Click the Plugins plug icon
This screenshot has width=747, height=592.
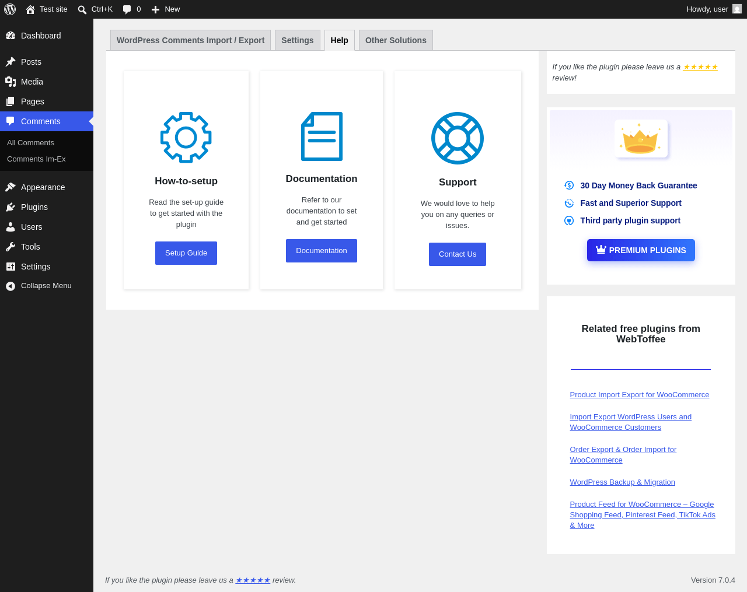[x=11, y=207]
